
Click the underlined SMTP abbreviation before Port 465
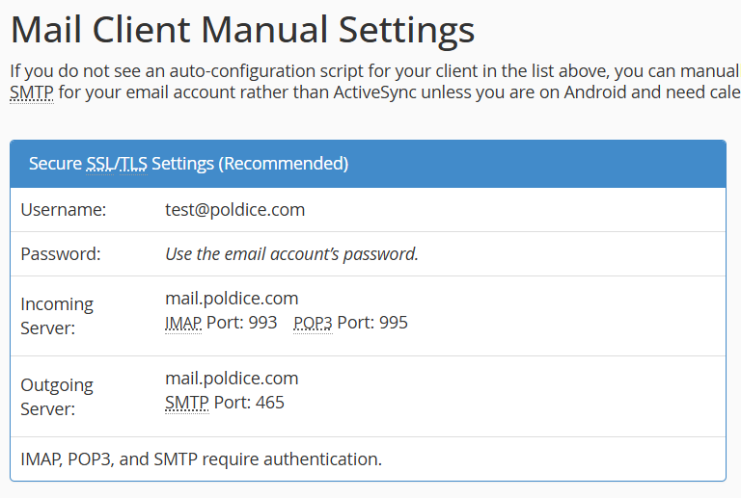tap(187, 403)
